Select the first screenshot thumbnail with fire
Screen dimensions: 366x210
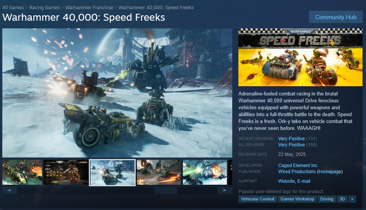coord(22,172)
